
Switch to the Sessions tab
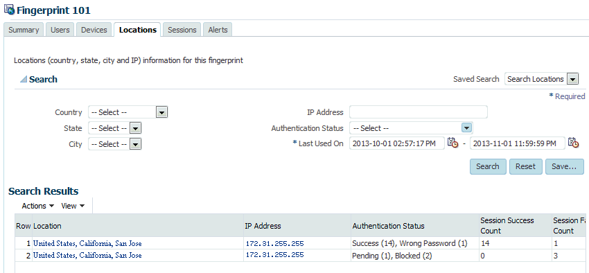pyautogui.click(x=182, y=30)
